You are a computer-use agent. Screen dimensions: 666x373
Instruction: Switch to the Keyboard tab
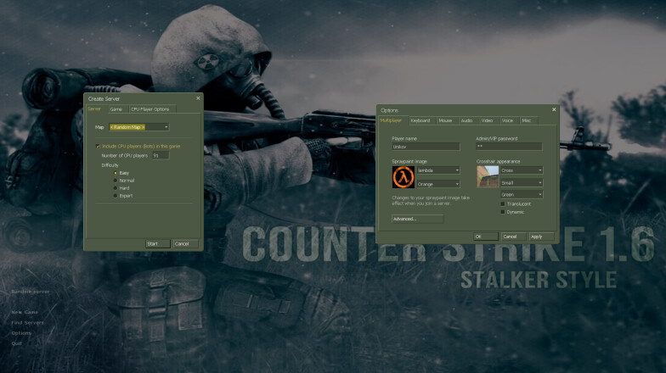422,120
